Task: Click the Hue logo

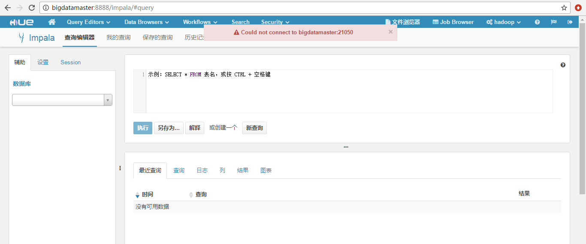Action: tap(21, 22)
